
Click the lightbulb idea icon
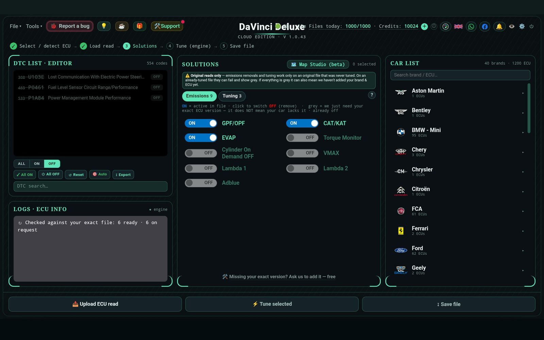(104, 26)
